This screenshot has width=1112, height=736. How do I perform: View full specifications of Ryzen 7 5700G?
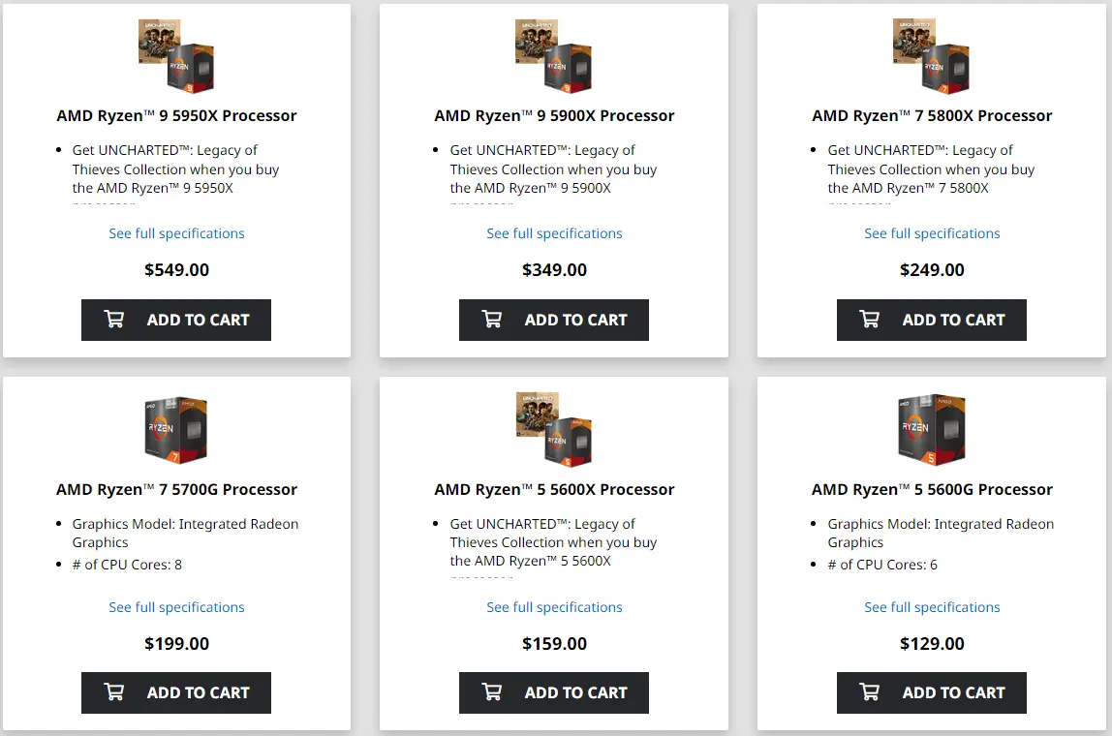tap(176, 607)
